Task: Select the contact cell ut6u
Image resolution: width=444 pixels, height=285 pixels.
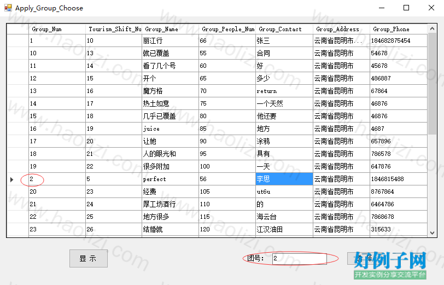Action: 284,191
